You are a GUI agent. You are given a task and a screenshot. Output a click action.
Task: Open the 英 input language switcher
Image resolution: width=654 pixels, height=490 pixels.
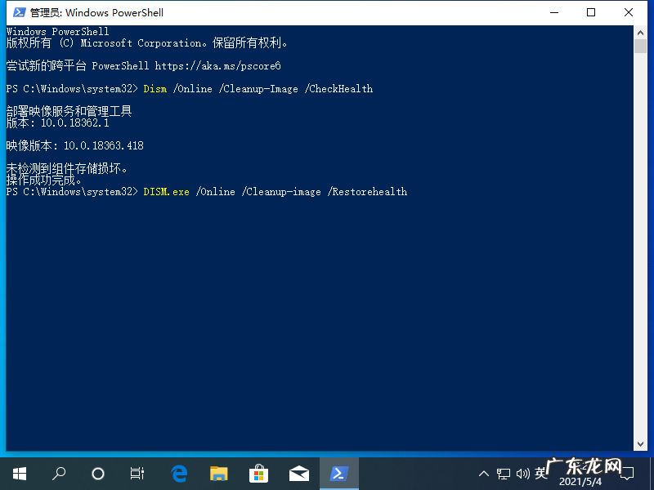[540, 473]
